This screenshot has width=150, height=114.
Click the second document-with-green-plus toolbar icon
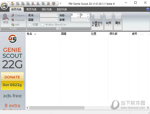tap(23, 4)
